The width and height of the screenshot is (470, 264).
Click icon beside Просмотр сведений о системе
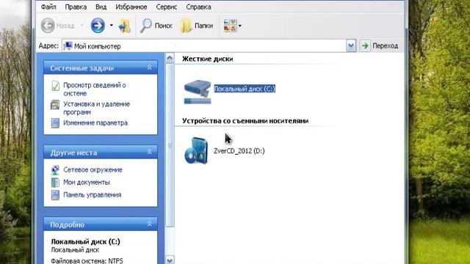(56, 86)
